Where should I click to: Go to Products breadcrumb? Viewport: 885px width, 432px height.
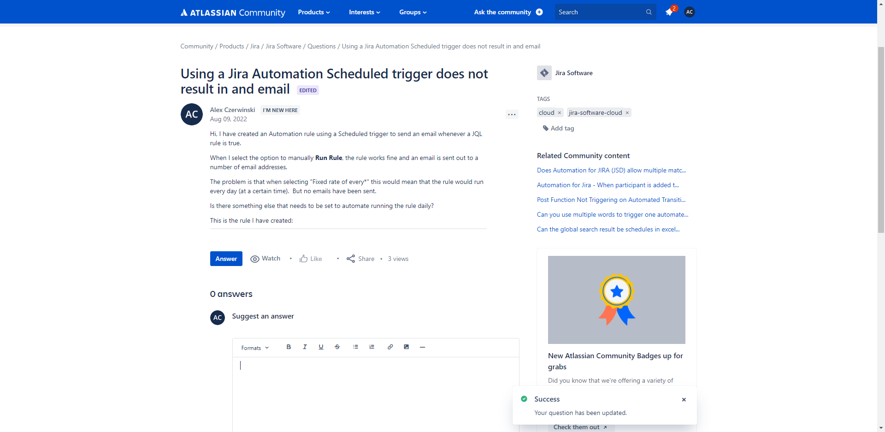tap(232, 47)
